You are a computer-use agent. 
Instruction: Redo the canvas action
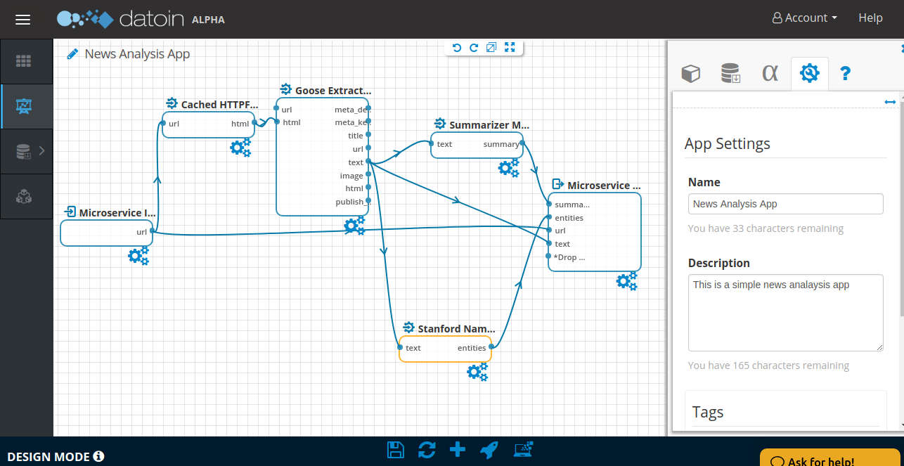(474, 47)
